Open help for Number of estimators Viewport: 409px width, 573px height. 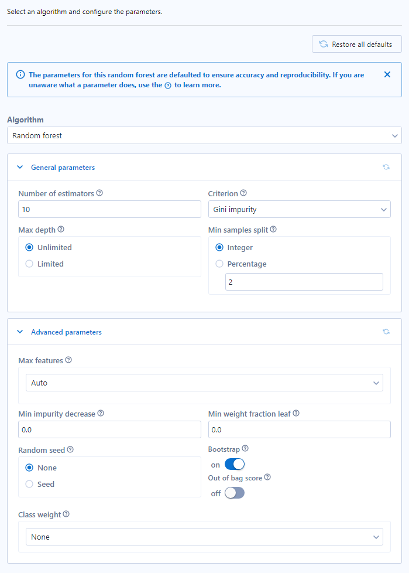tap(99, 193)
